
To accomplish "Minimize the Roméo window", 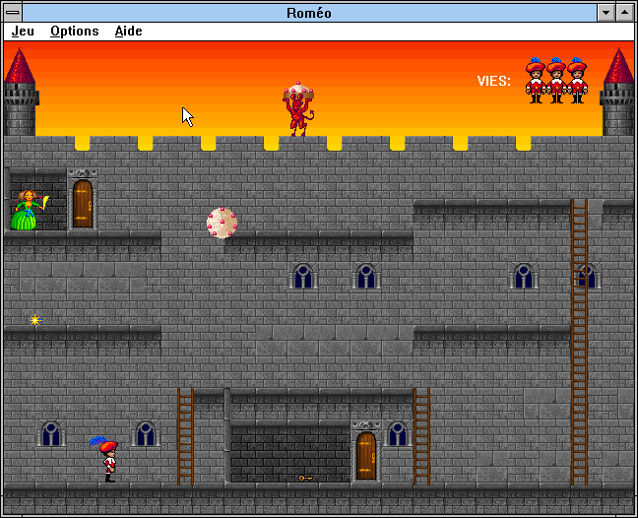I will tap(606, 12).
